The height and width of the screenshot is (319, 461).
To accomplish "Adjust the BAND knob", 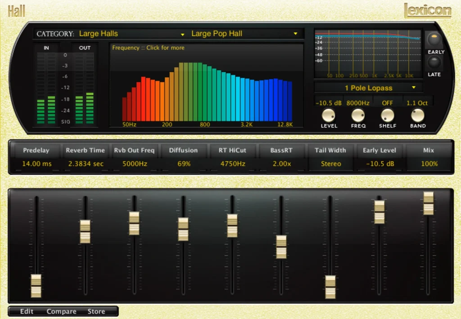I will pyautogui.click(x=417, y=116).
